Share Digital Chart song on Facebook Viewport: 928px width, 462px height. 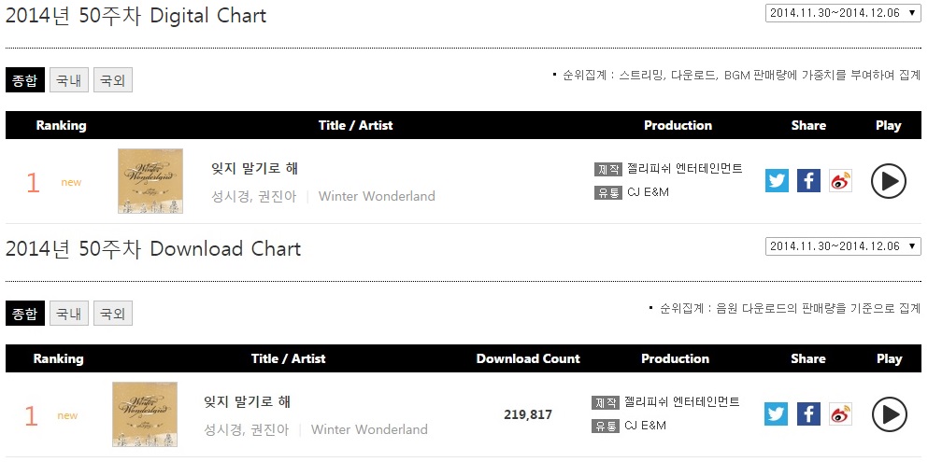[x=808, y=181]
